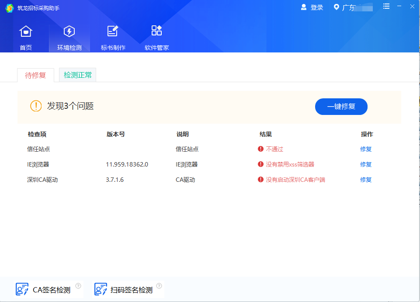Click the location pin icon for 广东
420x302 pixels.
click(x=336, y=7)
